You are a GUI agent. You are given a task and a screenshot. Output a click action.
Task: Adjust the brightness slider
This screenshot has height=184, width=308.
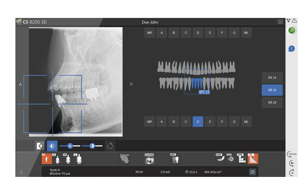70,146
